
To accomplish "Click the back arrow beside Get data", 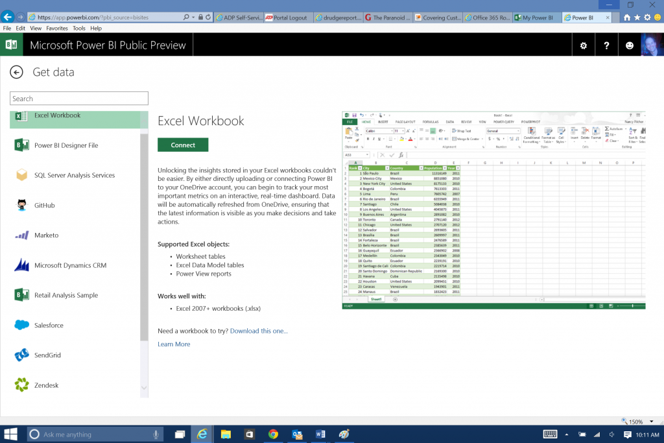I will coord(16,72).
